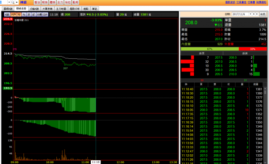
Task: Toggle the % percent scale button
Action: pyautogui.click(x=24, y=15)
